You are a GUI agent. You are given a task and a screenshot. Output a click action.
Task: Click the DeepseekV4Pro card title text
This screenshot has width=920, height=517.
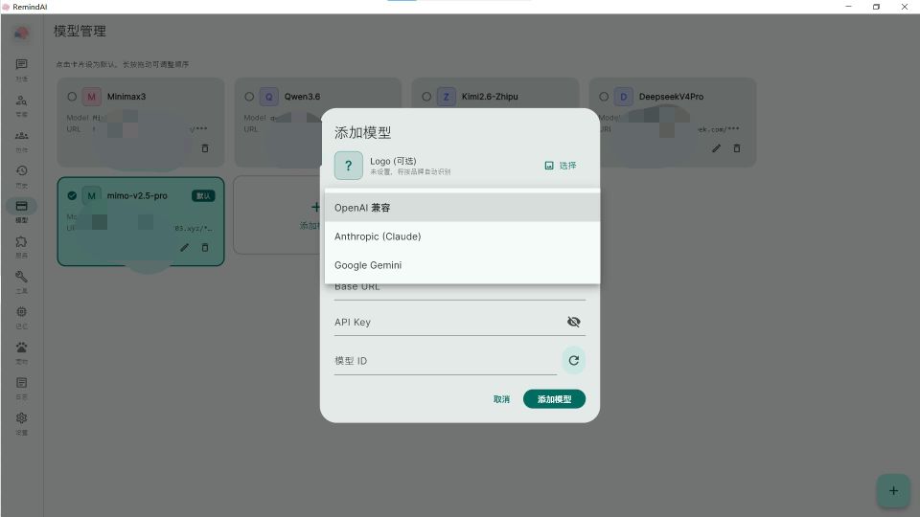[x=671, y=97]
